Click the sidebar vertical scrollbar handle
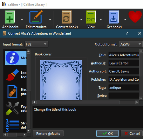Image resolution: width=143 pixels, height=139 pixels. (x=28, y=72)
